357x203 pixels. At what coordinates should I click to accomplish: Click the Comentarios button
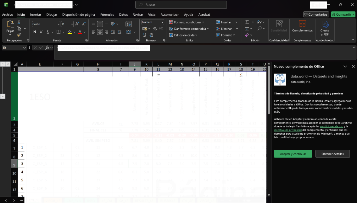316,14
